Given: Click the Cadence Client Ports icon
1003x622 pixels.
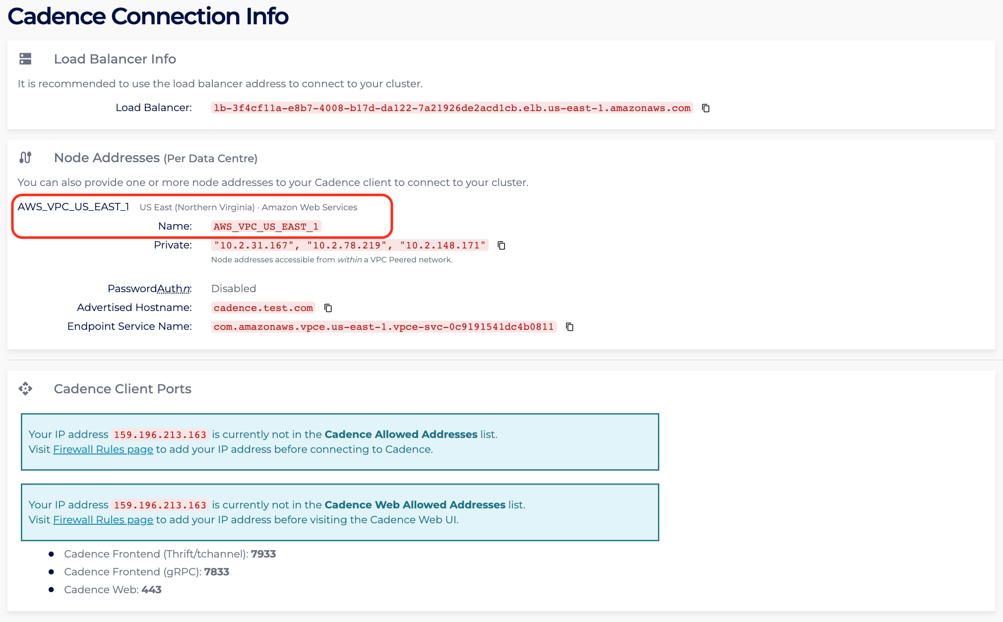Looking at the screenshot, I should tap(25, 389).
